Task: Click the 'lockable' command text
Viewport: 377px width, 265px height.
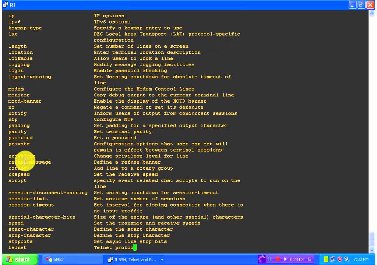Action: pos(21,59)
